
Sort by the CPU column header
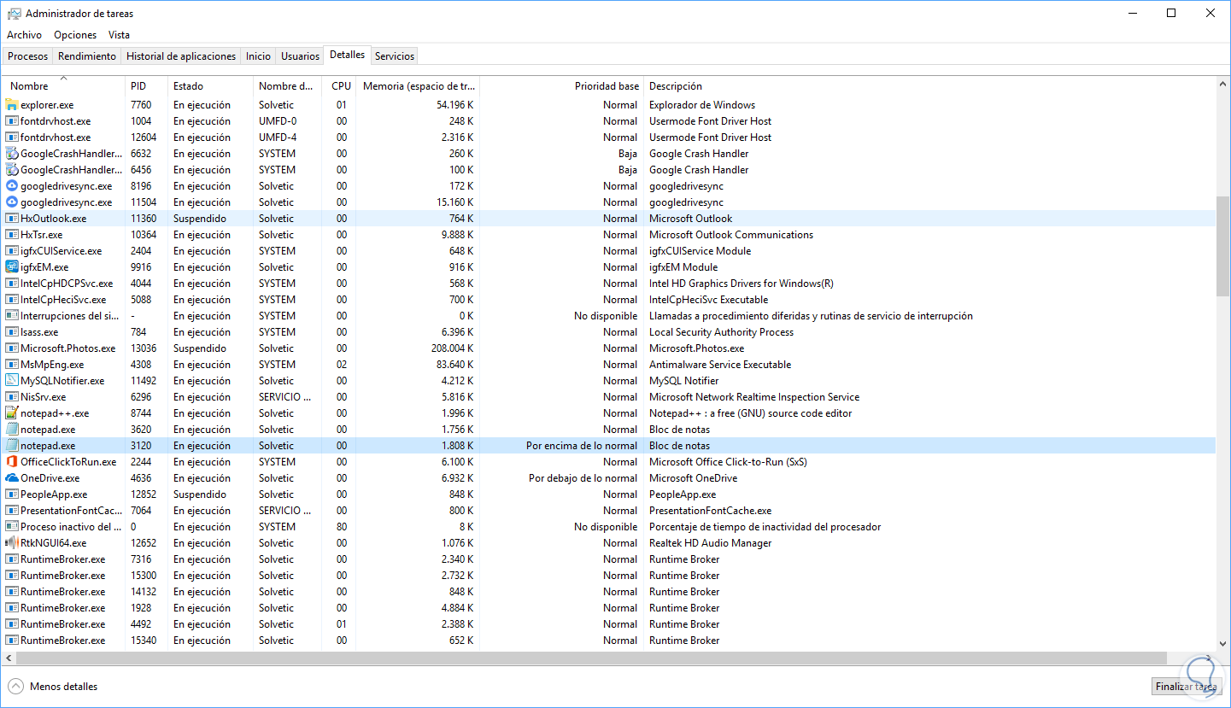(x=340, y=86)
